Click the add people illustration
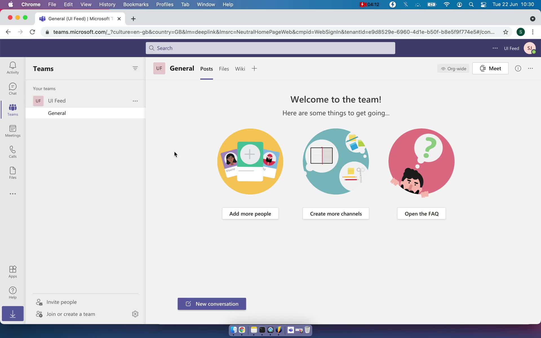 click(x=250, y=161)
